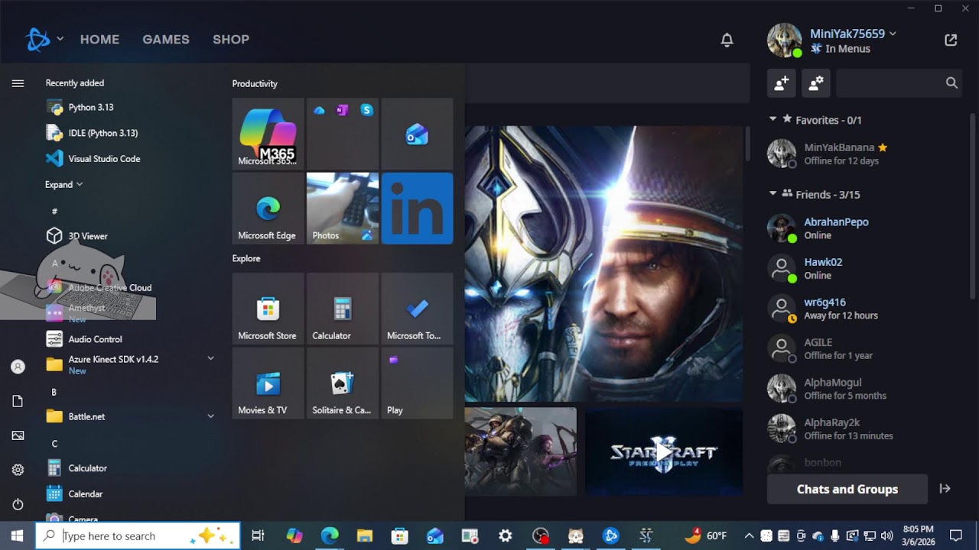
Task: Open the Solitaire & Casual Games tile
Action: coord(343,383)
